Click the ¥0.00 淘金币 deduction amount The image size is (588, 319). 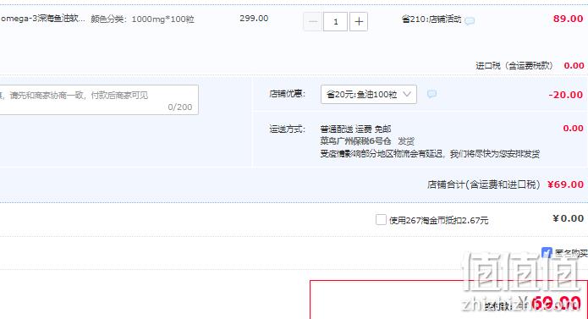pos(569,218)
